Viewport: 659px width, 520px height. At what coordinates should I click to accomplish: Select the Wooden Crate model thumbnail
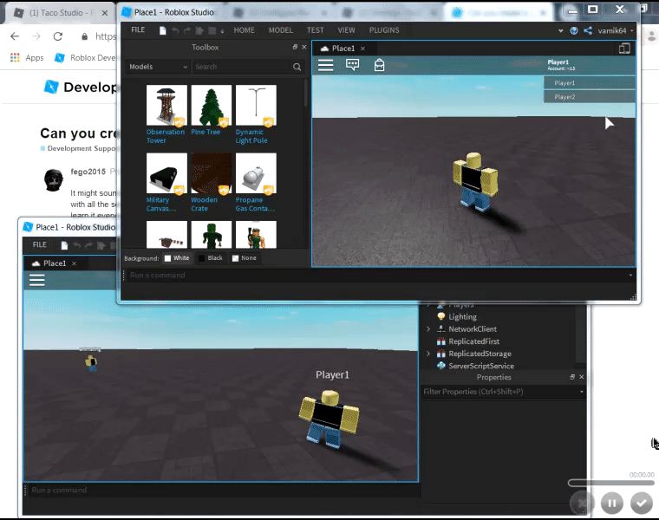pos(212,173)
